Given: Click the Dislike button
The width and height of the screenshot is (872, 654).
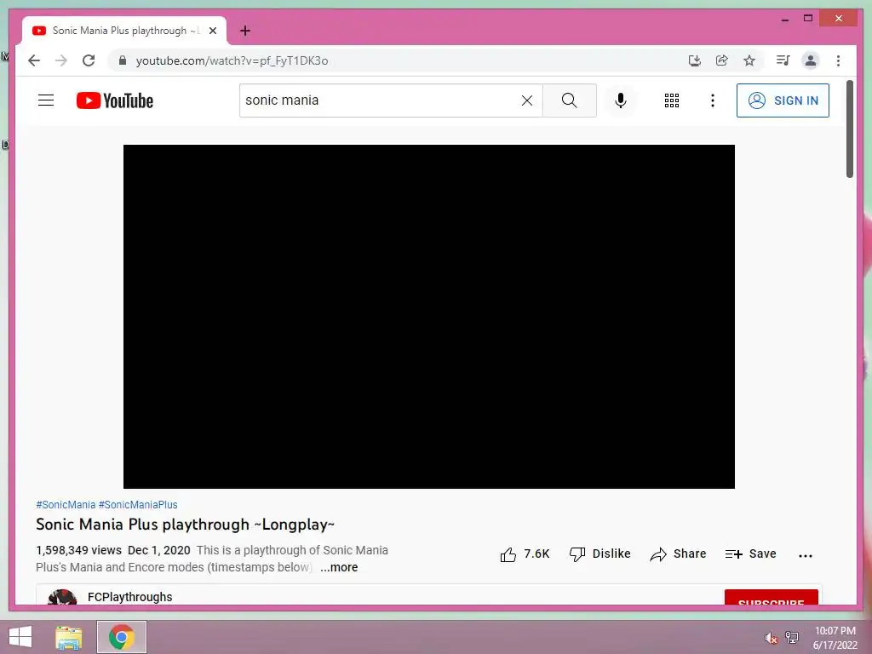Looking at the screenshot, I should point(600,554).
